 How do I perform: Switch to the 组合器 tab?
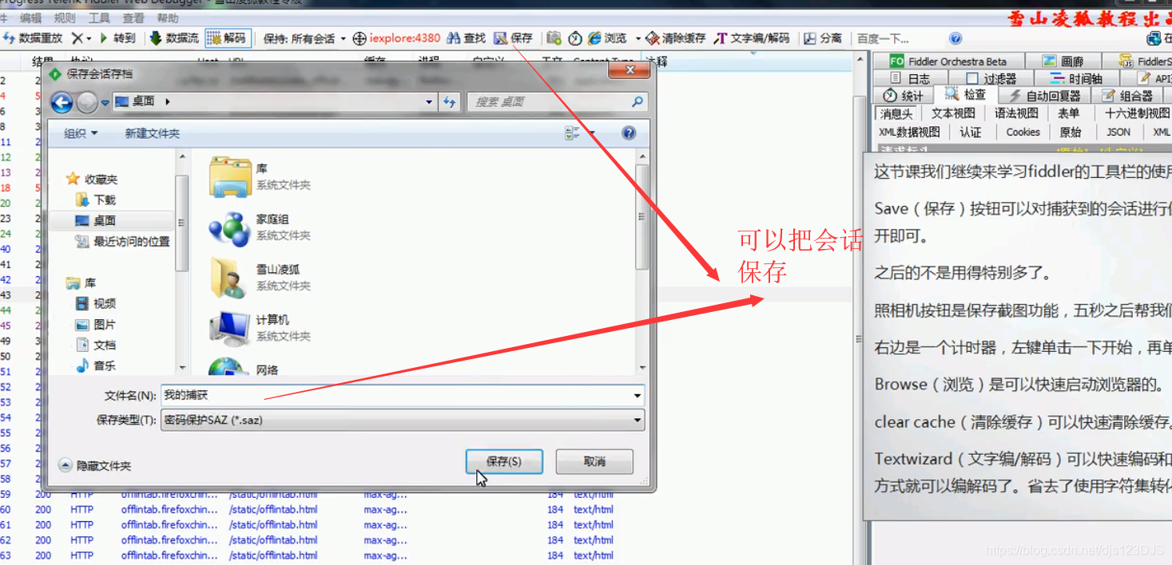[x=1126, y=96]
